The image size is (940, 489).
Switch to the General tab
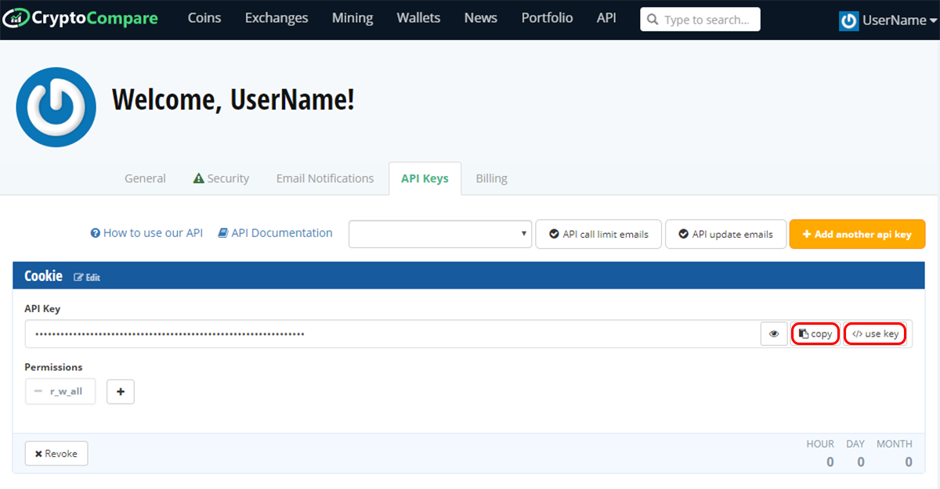pos(145,178)
